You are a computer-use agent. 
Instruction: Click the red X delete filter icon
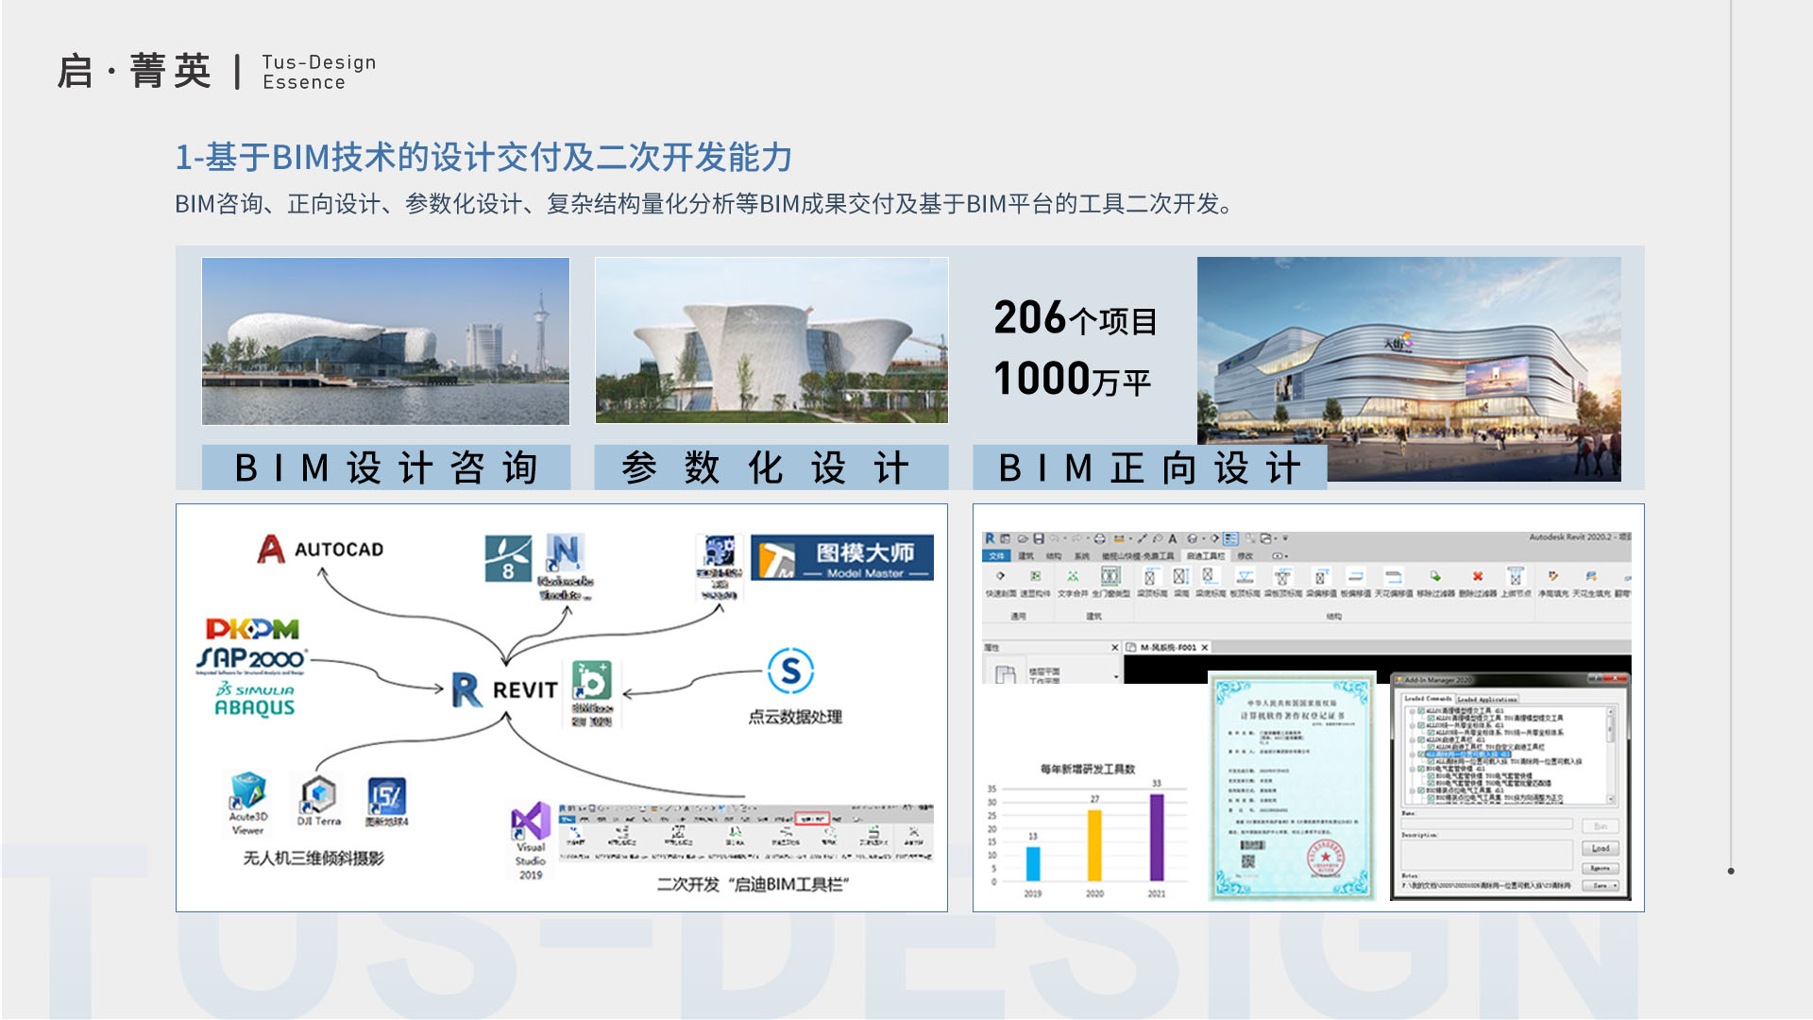coord(1478,576)
